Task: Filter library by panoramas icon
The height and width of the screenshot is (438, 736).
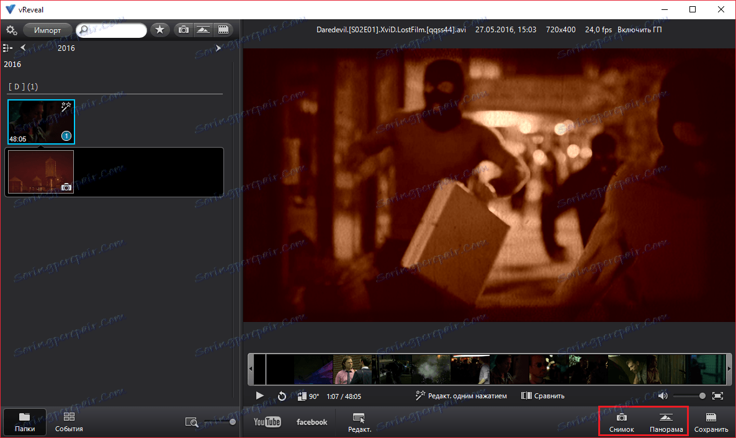Action: 204,30
